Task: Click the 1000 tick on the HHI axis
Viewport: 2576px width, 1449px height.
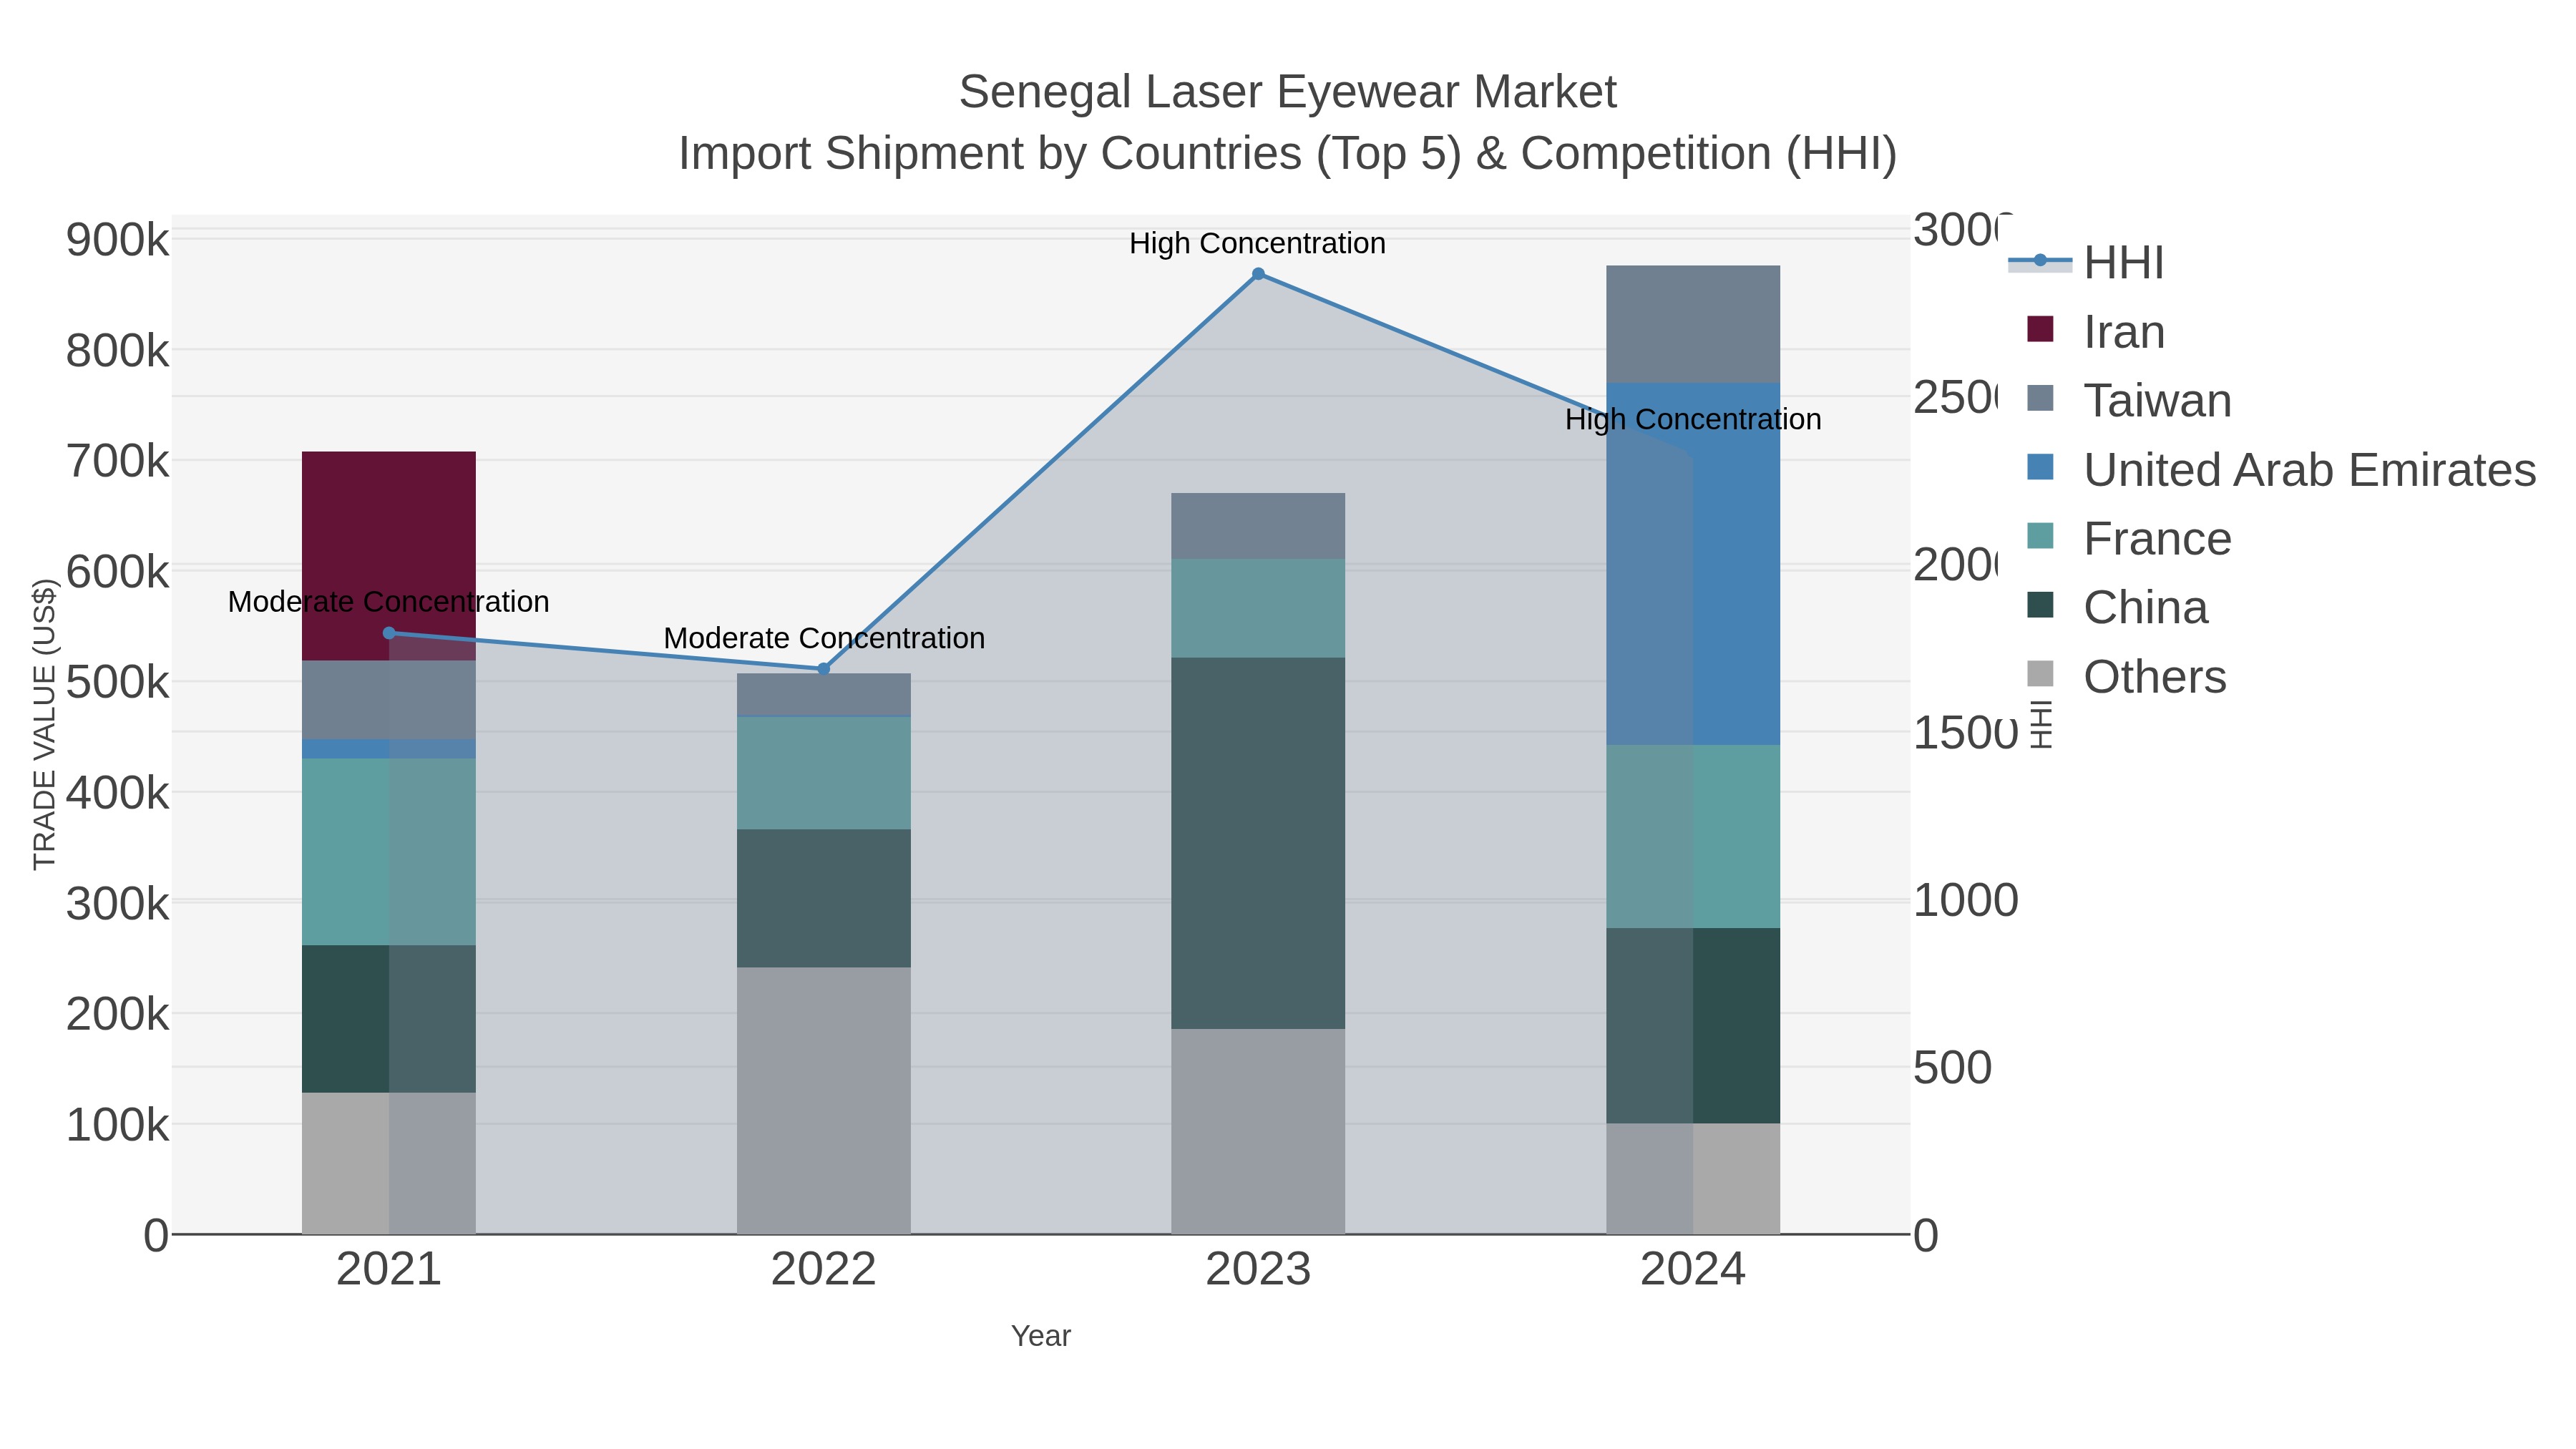Action: click(1966, 900)
